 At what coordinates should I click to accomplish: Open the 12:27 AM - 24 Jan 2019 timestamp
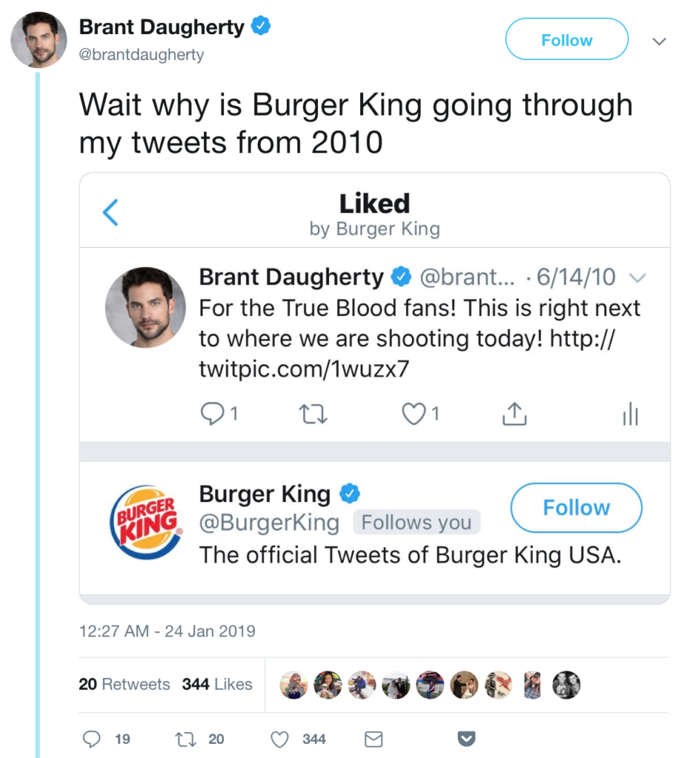tap(167, 631)
